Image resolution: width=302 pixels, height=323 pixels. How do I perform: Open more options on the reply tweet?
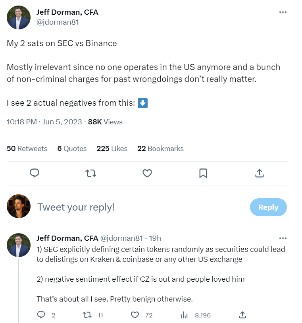[283, 238]
